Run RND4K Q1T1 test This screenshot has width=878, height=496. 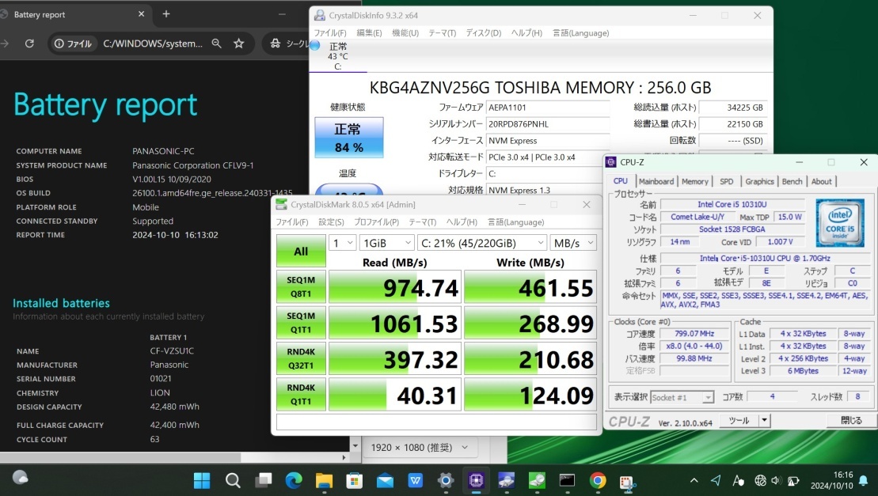301,394
